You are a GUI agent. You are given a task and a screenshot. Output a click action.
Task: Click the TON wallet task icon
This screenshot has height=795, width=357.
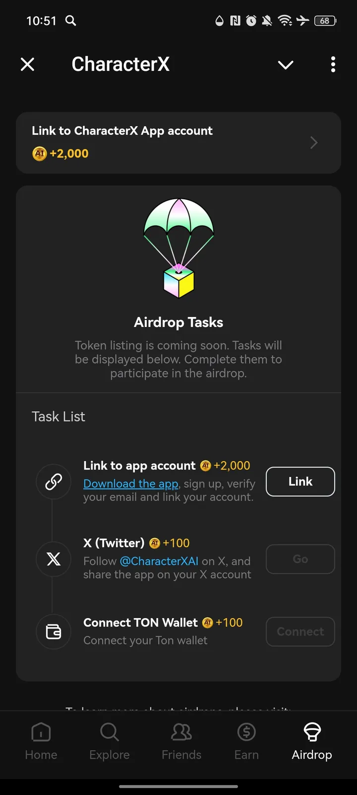[54, 632]
